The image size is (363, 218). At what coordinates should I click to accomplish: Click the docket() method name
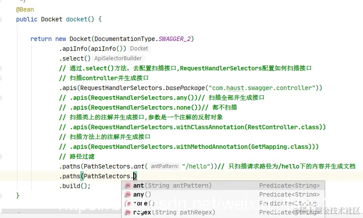(80, 19)
